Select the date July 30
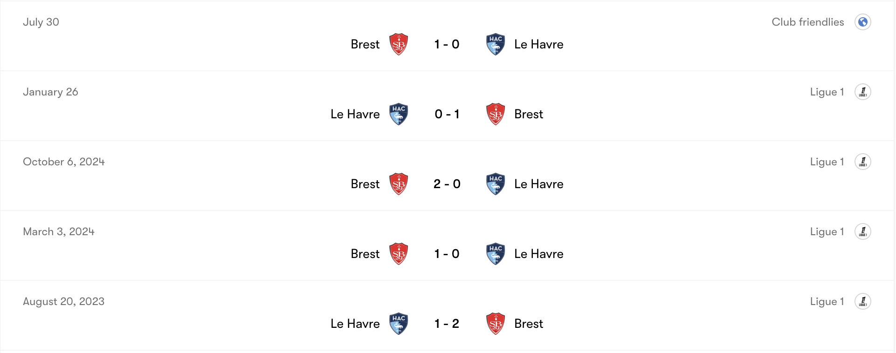The width and height of the screenshot is (896, 353). [x=41, y=22]
